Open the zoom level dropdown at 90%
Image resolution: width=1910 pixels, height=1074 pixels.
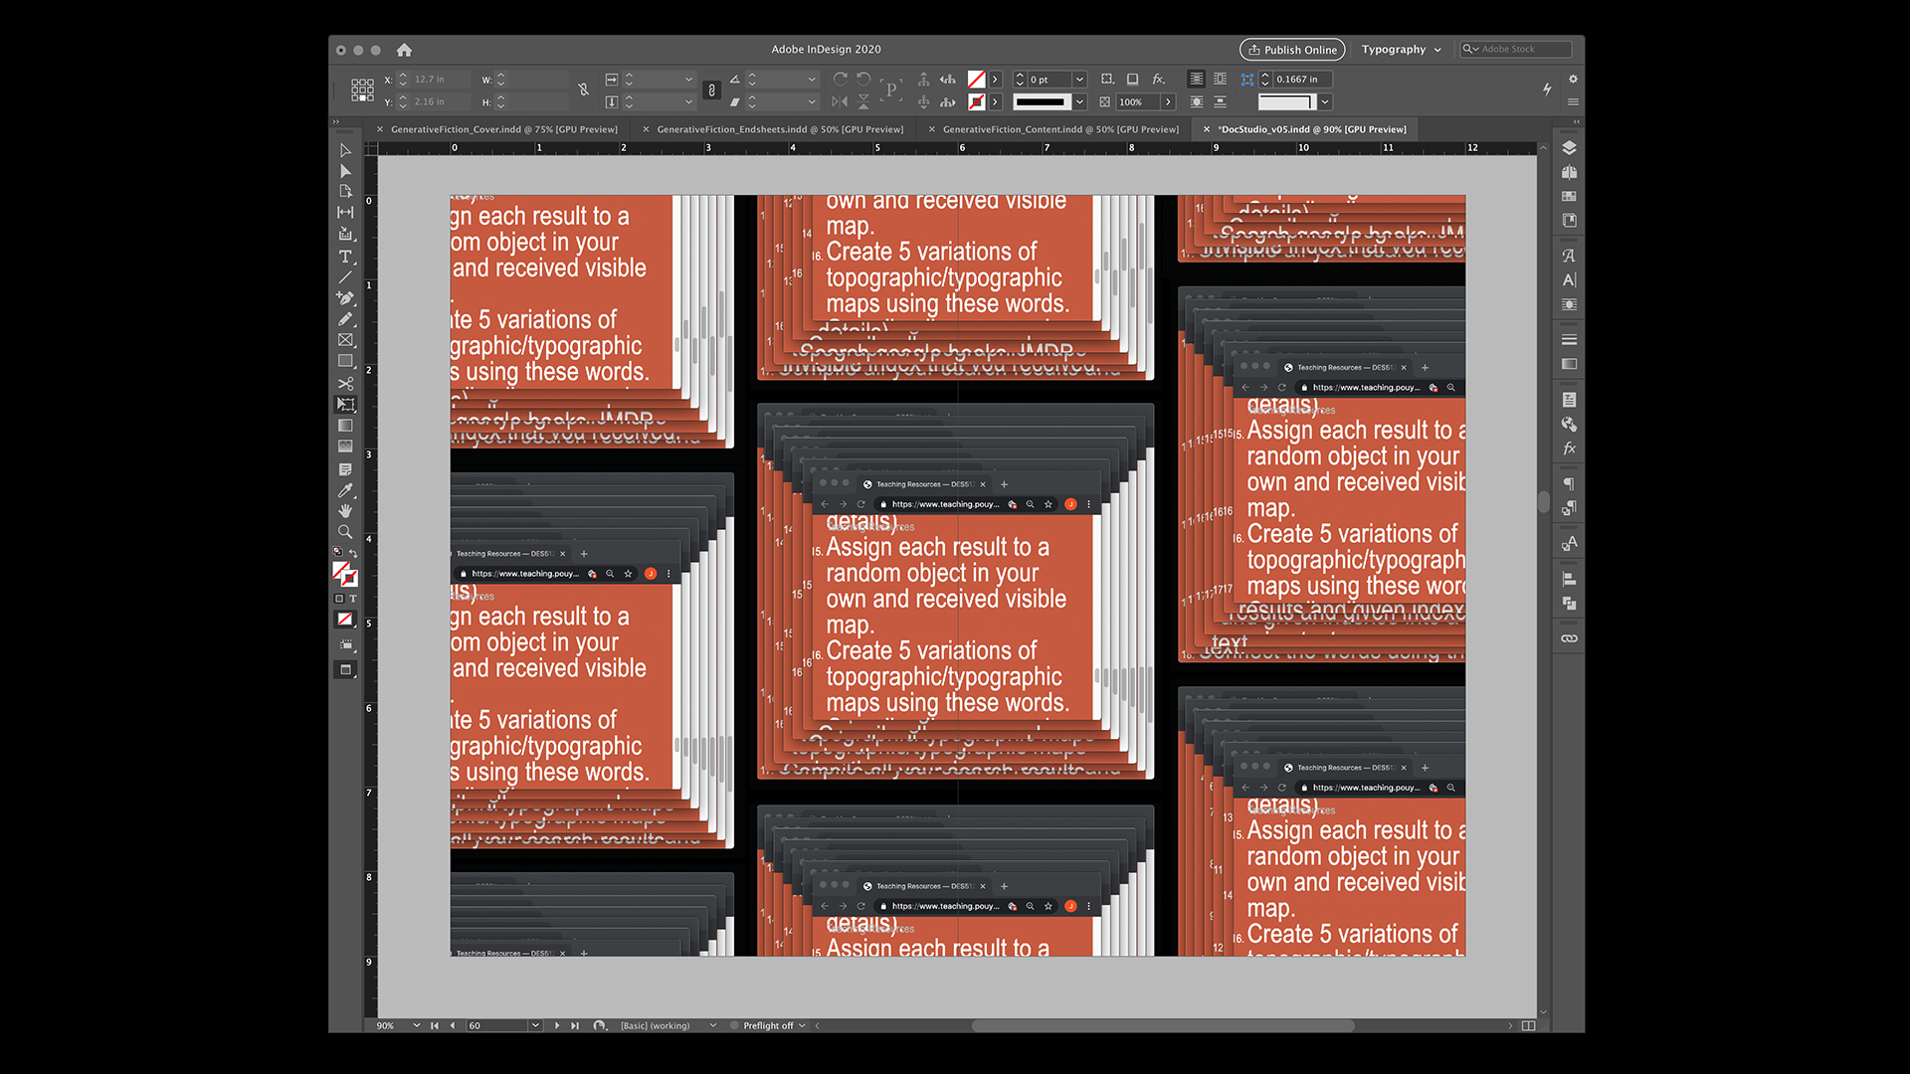416,1025
